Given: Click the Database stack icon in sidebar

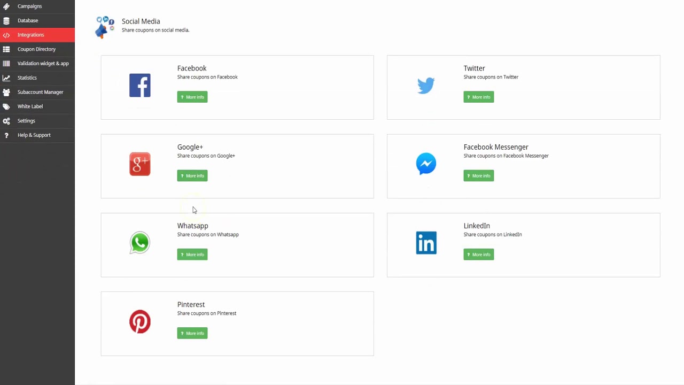Looking at the screenshot, I should (6, 21).
